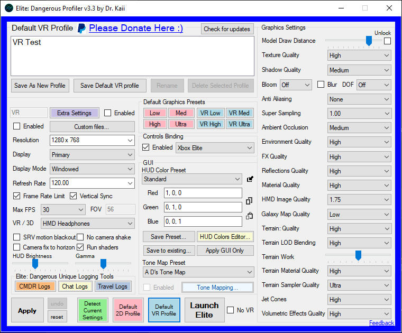Open HUD Colors Editor

[225, 237]
